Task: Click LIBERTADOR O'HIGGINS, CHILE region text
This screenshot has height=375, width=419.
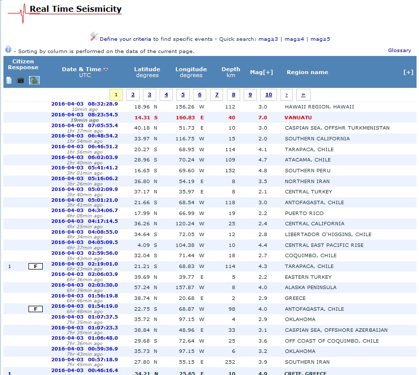Action: pos(328,234)
